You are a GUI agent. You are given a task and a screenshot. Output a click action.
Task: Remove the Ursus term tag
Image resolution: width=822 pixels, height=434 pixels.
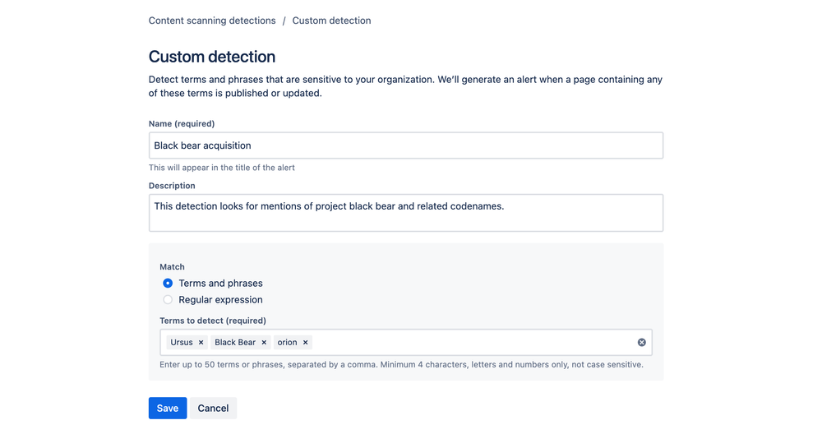tap(201, 343)
